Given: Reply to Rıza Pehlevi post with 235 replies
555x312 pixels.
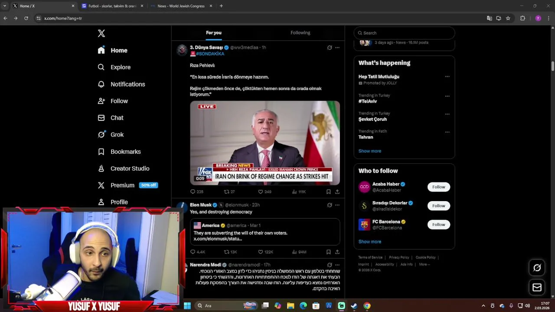Looking at the screenshot, I should pos(197,192).
